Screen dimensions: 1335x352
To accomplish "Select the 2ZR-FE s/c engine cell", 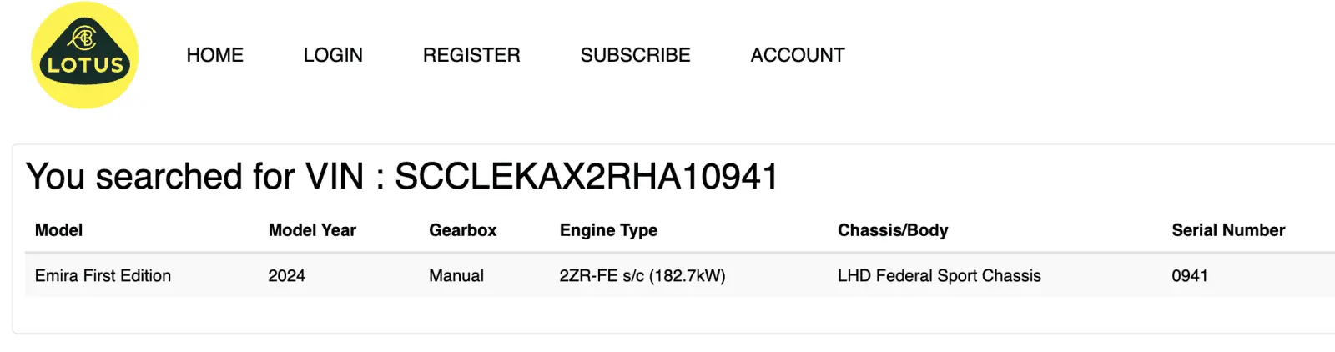I will (642, 276).
